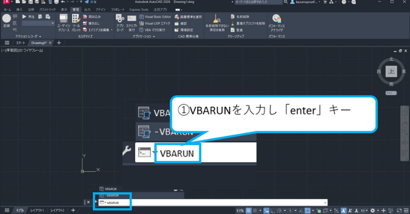
Task: Click the command line input field
Action: [x=212, y=202]
